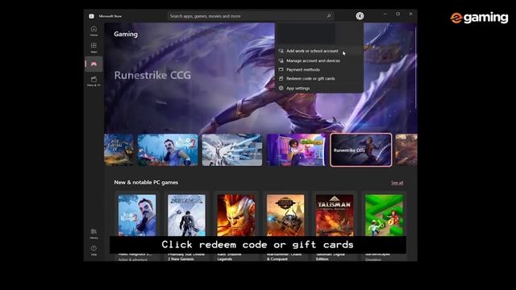Click the user profile avatar icon
The image size is (516, 290).
[360, 16]
